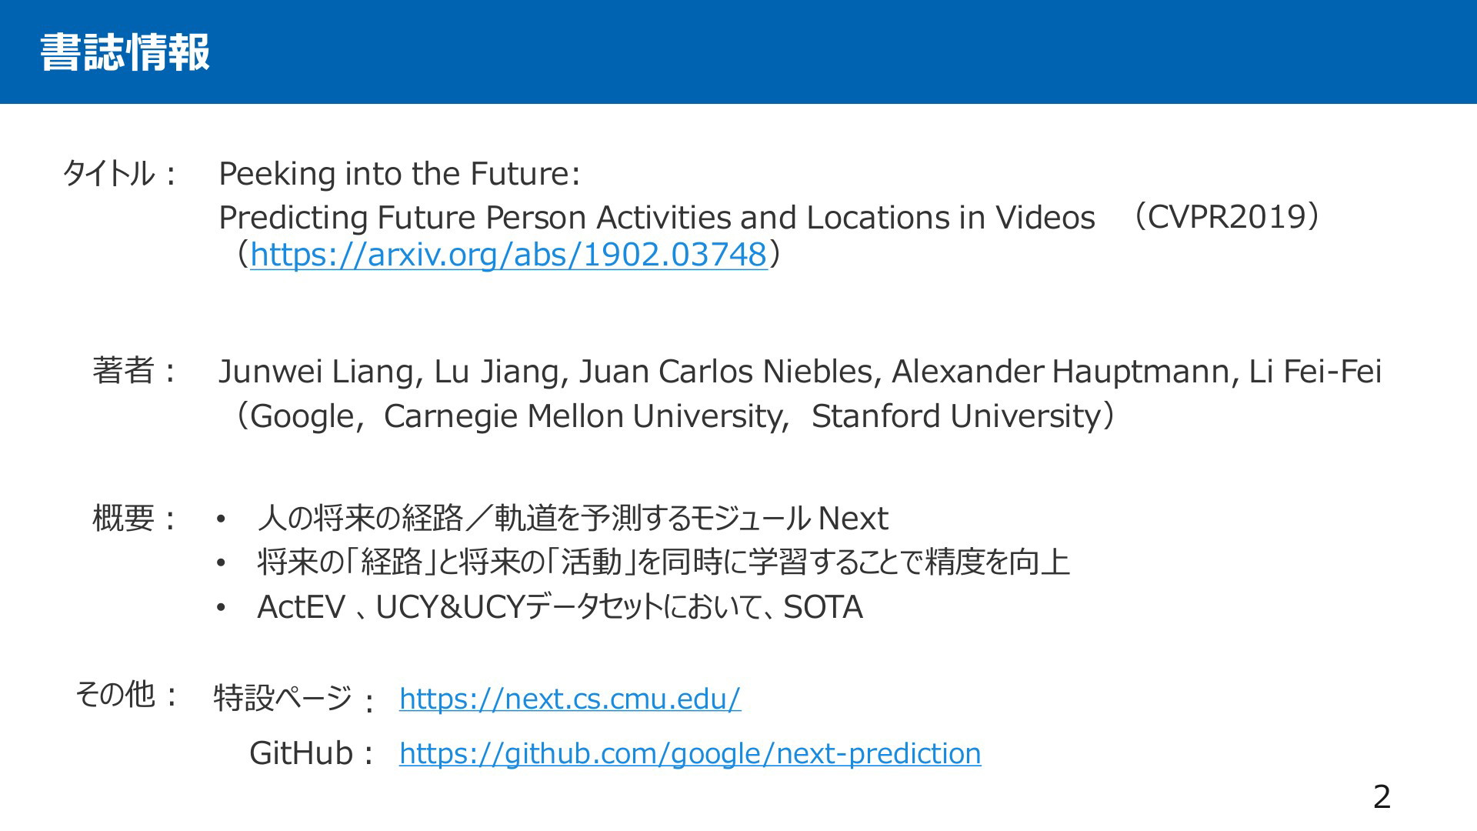Click the paper title 'Peeking into the Future:'
Image resolution: width=1477 pixels, height=831 pixels.
(x=399, y=174)
